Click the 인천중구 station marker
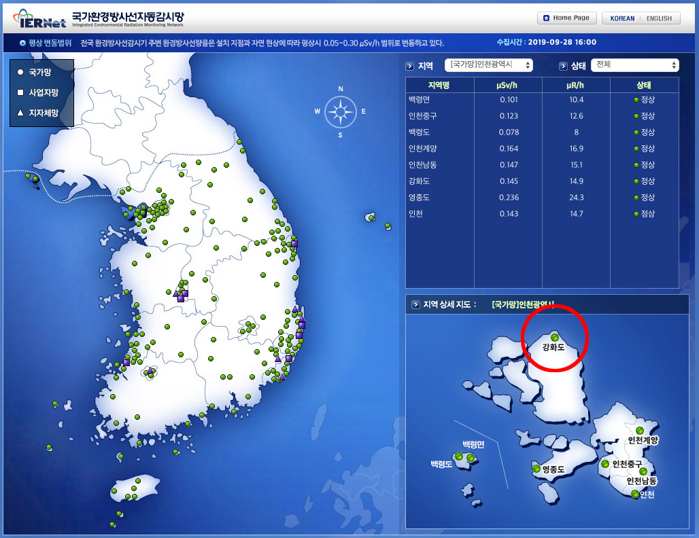Image resolution: width=699 pixels, height=538 pixels. [x=605, y=464]
